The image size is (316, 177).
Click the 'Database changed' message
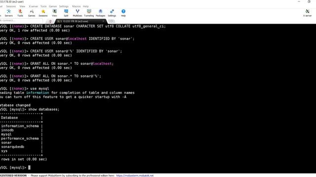click(x=15, y=105)
